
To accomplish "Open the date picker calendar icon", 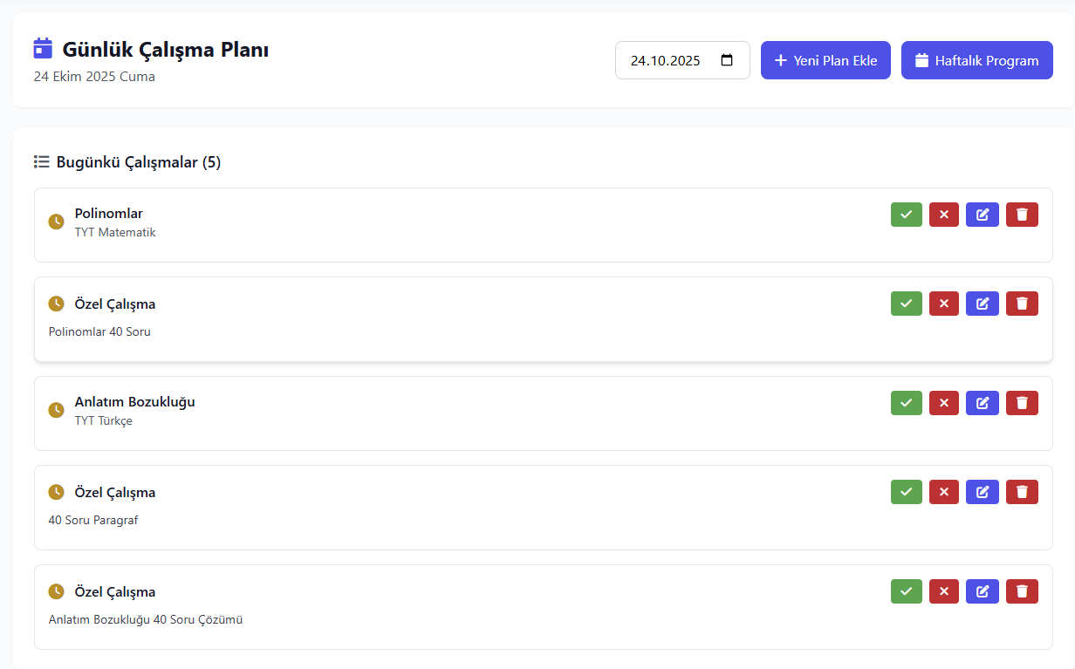I will [727, 61].
